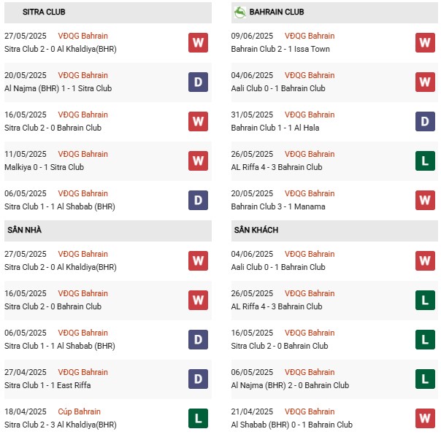The image size is (441, 437).
Task: Click the D badge for Bahrain Club 1-1 Al Hala
Action: point(425,121)
